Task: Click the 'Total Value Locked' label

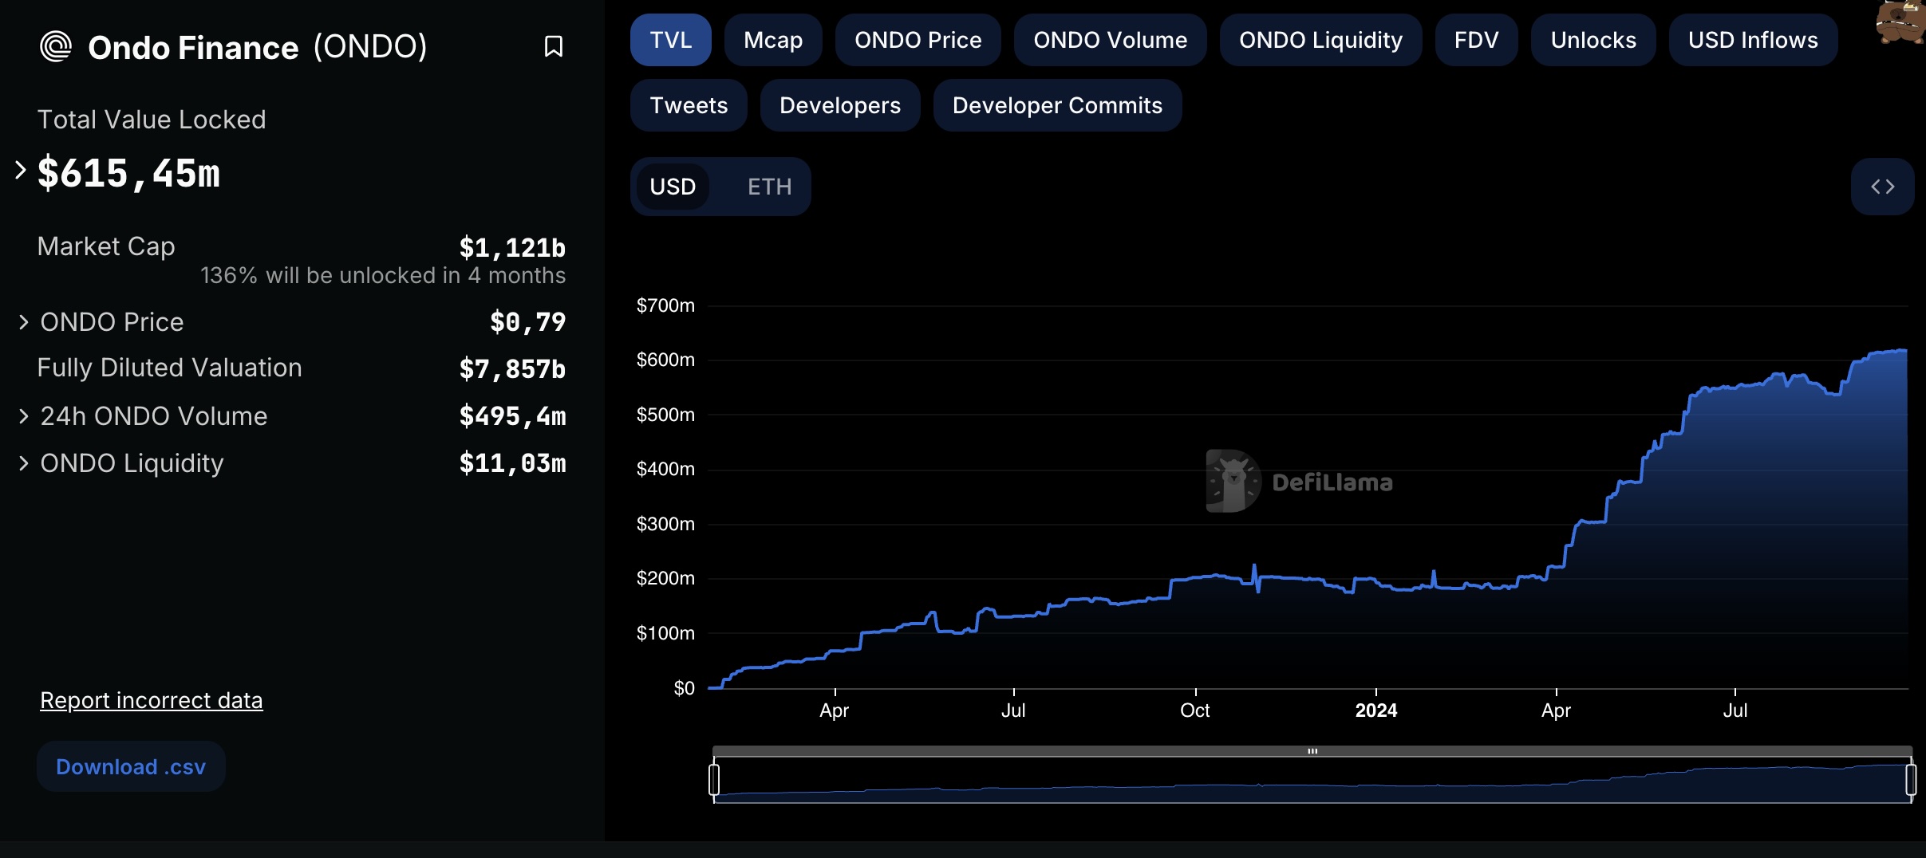Action: coord(152,120)
